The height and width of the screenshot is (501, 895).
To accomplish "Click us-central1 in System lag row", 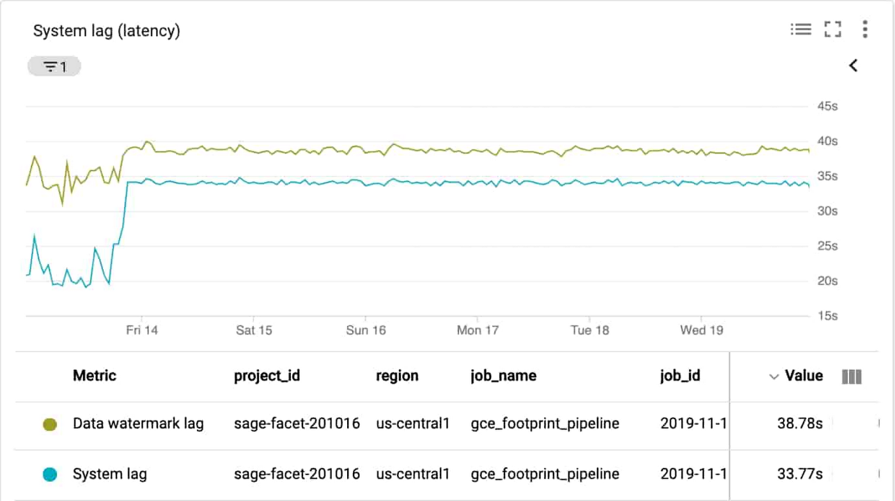I will point(413,474).
